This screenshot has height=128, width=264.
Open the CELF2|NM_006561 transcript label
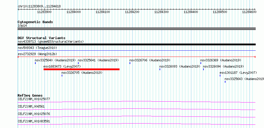point(31,106)
